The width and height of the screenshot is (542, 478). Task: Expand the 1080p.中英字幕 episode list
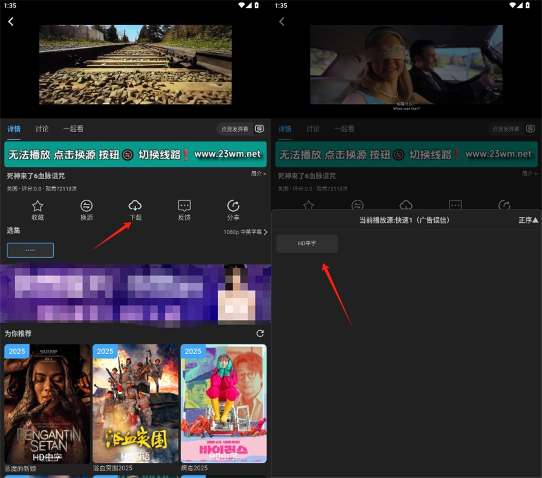click(x=246, y=232)
